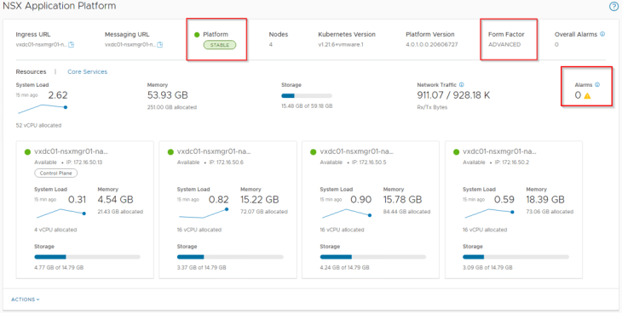
Task: Click System Load chart for node load 0.90
Action: click(346, 213)
